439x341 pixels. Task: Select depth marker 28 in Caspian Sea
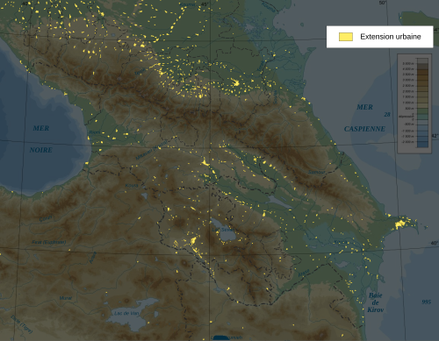click(387, 115)
